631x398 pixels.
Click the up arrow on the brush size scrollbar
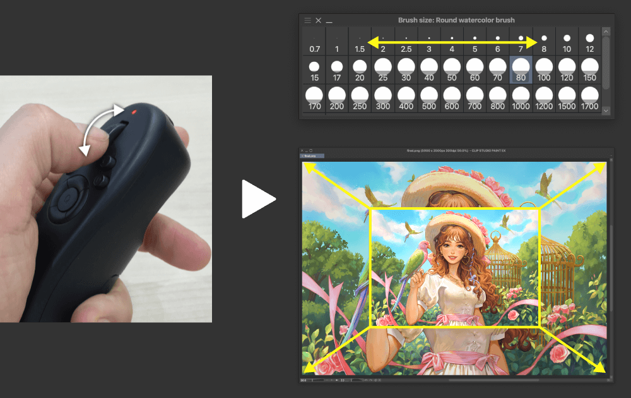pos(606,32)
